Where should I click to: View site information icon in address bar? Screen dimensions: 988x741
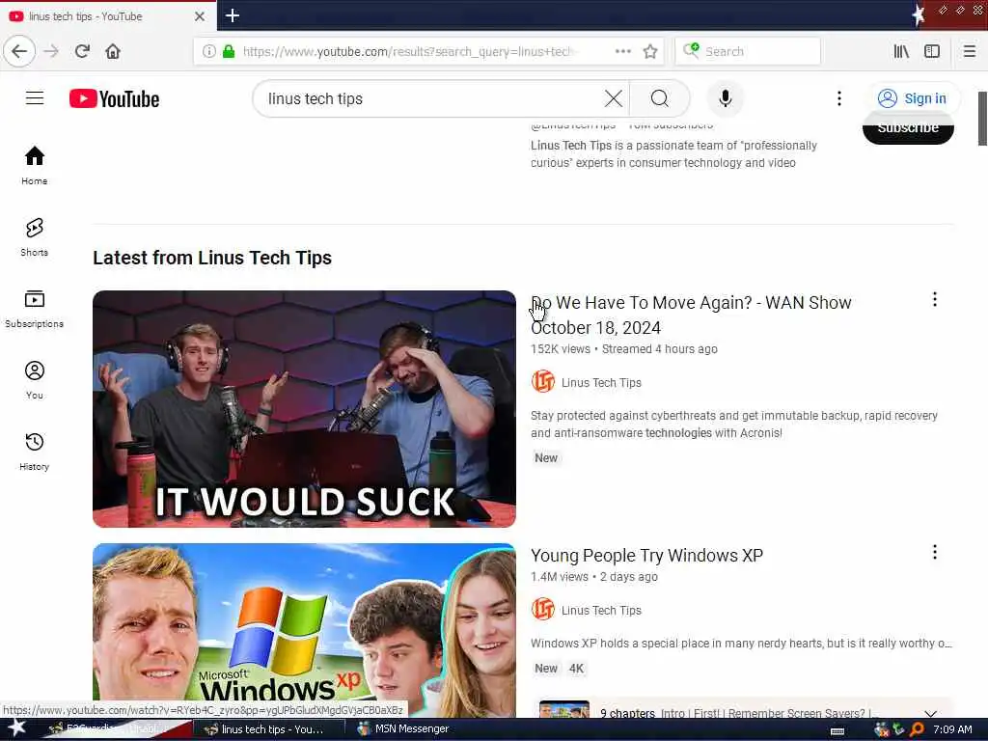coord(208,52)
